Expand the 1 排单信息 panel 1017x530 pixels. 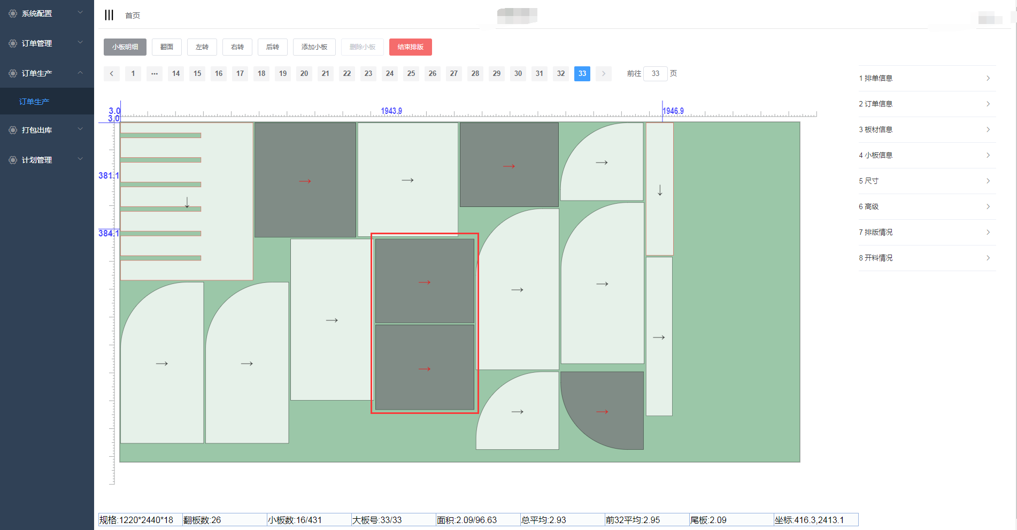(x=927, y=78)
